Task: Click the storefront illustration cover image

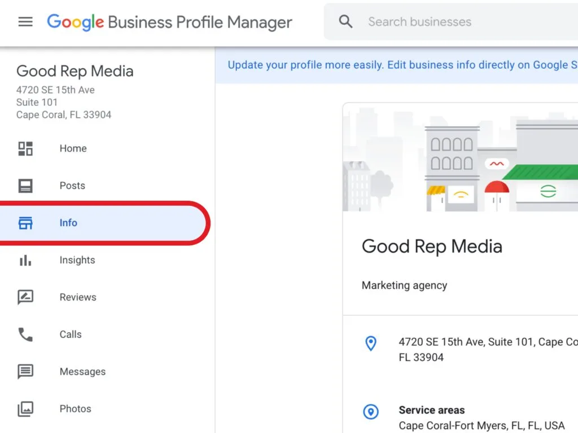Action: point(460,157)
